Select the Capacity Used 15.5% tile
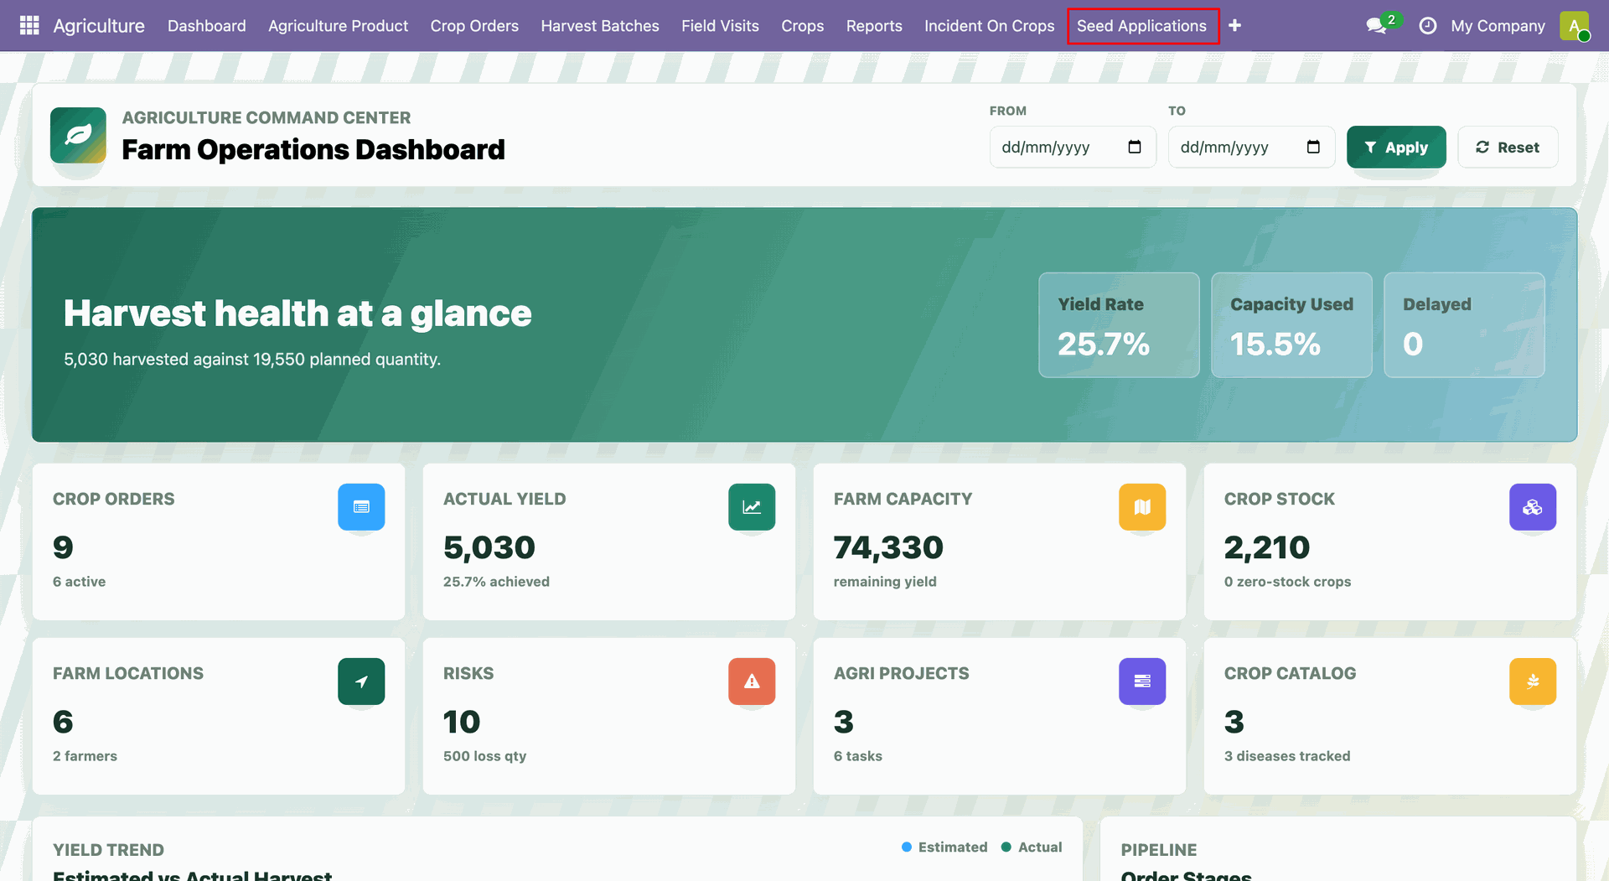Viewport: 1609px width, 881px height. tap(1291, 325)
